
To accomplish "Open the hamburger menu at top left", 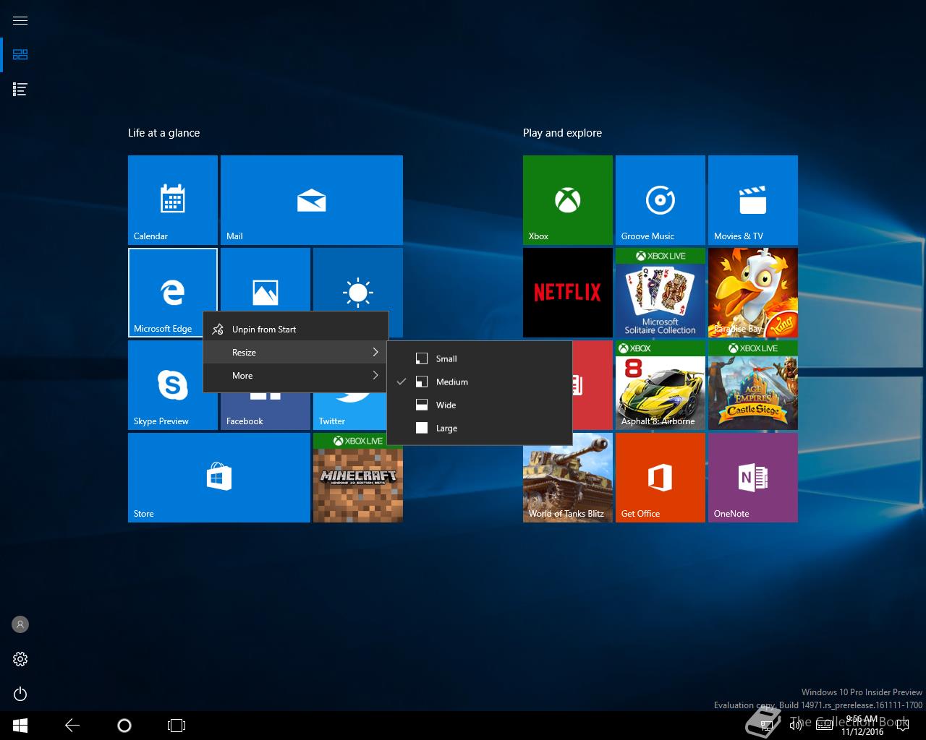I will [20, 20].
